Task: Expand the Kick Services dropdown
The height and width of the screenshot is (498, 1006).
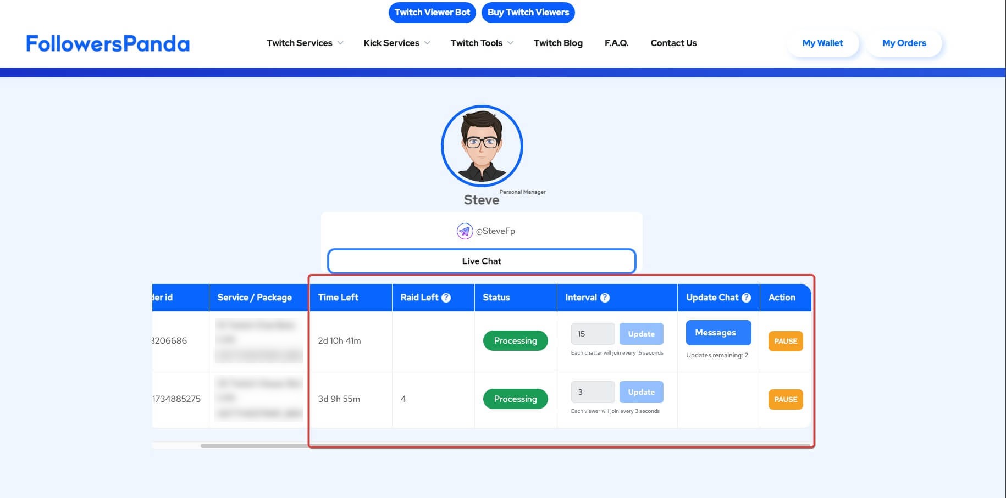Action: (x=397, y=43)
